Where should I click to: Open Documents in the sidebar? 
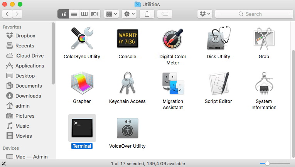24,86
